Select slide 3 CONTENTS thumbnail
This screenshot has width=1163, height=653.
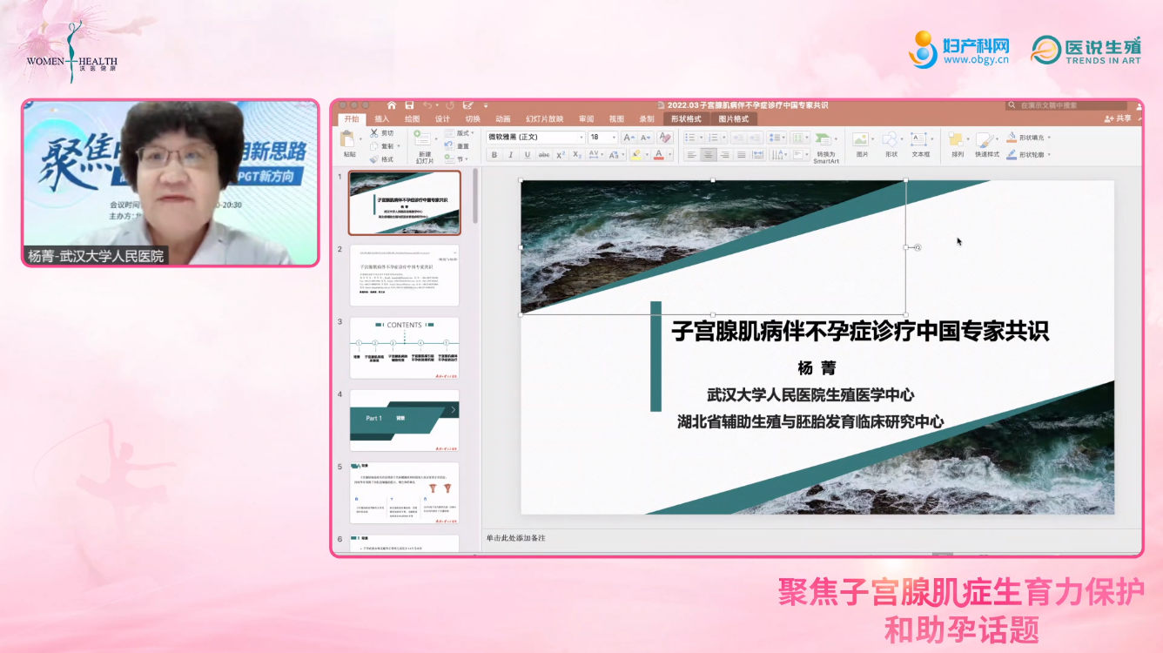click(404, 347)
